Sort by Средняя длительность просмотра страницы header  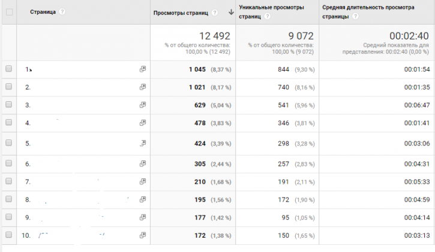click(x=368, y=11)
